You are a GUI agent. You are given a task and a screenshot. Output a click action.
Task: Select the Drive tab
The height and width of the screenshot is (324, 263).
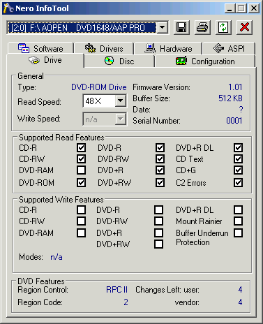tap(45, 60)
